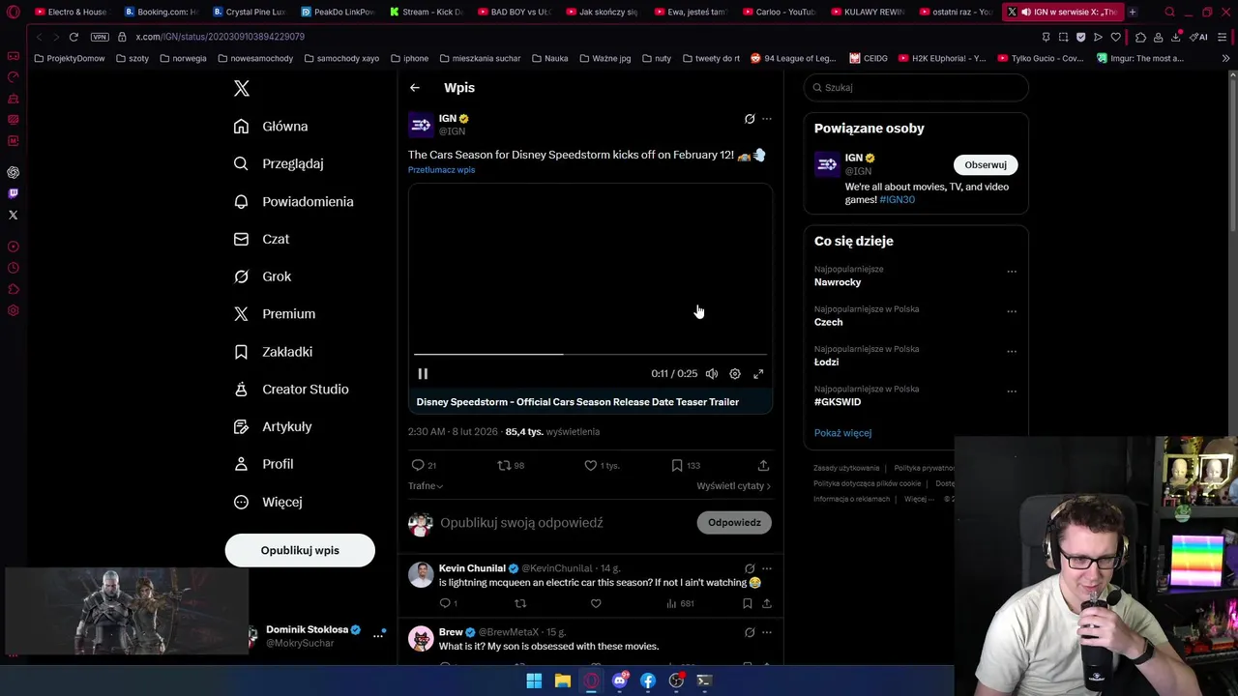Open Grok on Brew's reply
This screenshot has width=1238, height=696.
(750, 632)
